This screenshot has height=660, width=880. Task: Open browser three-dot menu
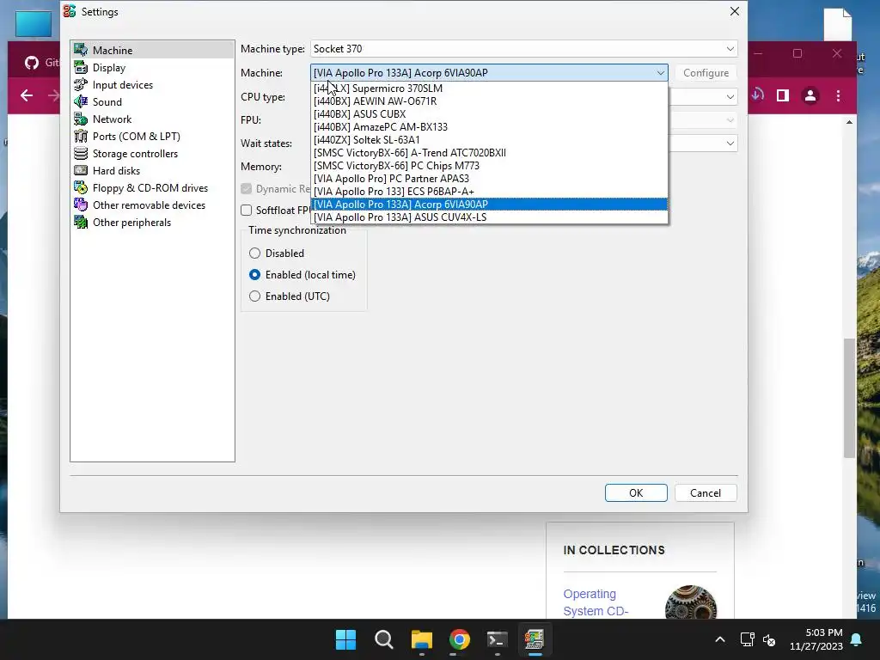[838, 96]
